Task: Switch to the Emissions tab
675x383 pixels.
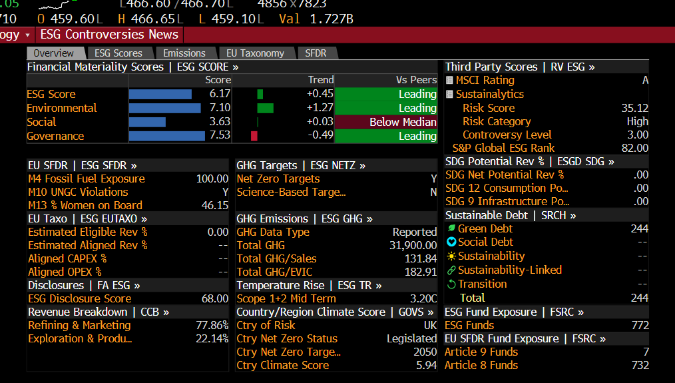Action: pyautogui.click(x=184, y=53)
